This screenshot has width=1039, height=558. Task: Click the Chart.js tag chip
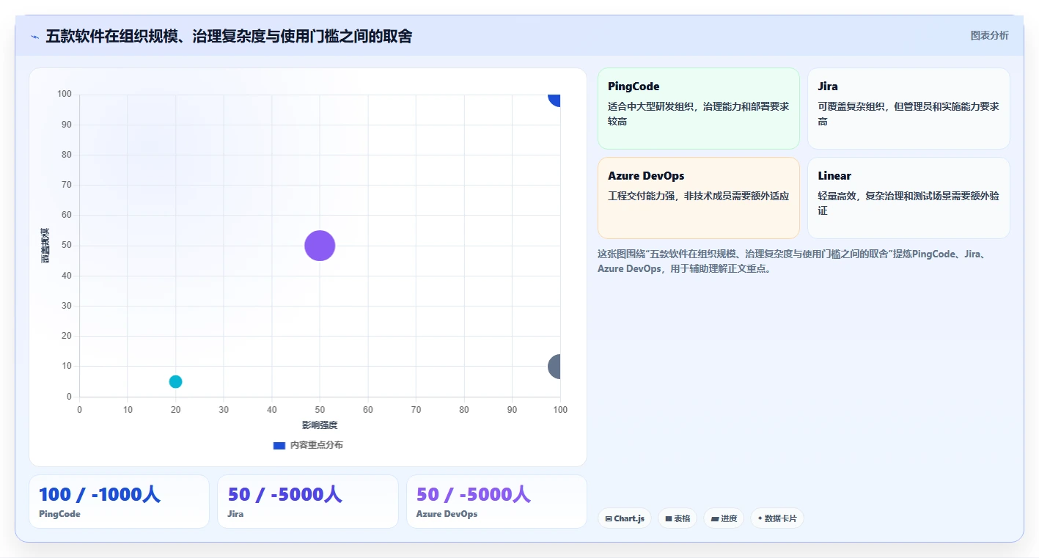[625, 518]
